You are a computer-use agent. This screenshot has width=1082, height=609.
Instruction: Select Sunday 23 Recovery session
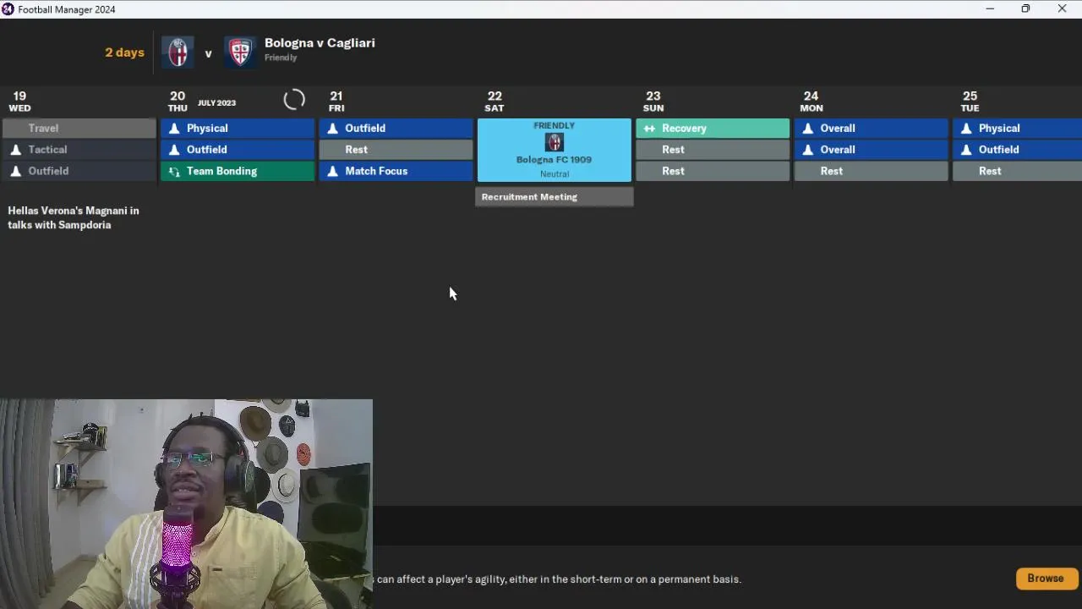coord(713,128)
